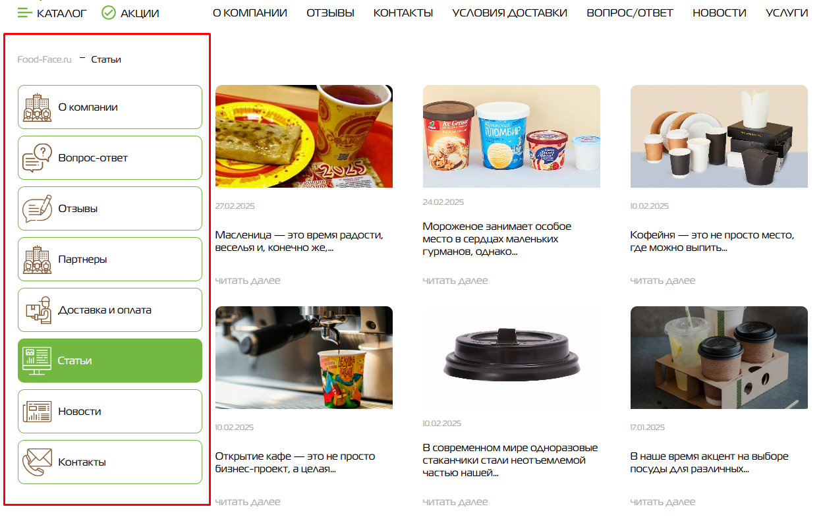
Task: Click the envelope phone icon for Контакты
Action: pyautogui.click(x=38, y=462)
